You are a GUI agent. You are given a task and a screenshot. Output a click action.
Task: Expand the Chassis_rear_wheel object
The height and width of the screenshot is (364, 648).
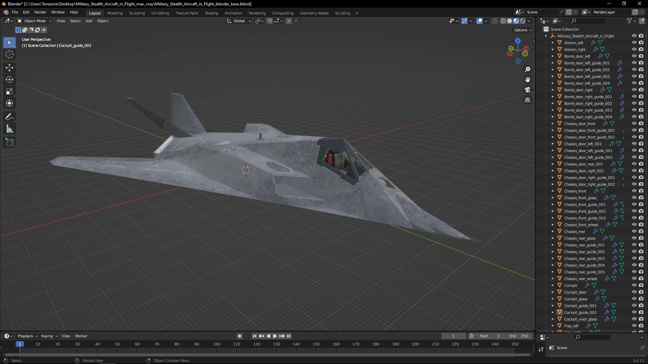pyautogui.click(x=553, y=279)
